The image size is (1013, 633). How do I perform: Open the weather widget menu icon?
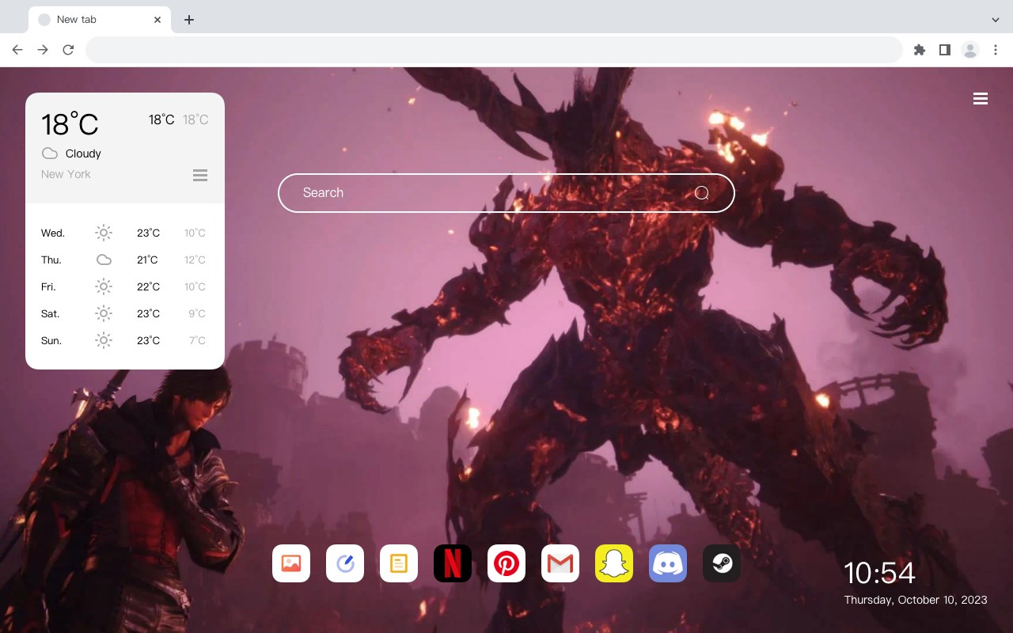[200, 175]
